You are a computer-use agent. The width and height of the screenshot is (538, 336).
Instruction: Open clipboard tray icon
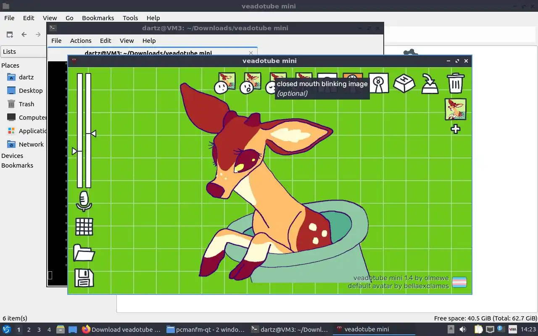click(479, 329)
